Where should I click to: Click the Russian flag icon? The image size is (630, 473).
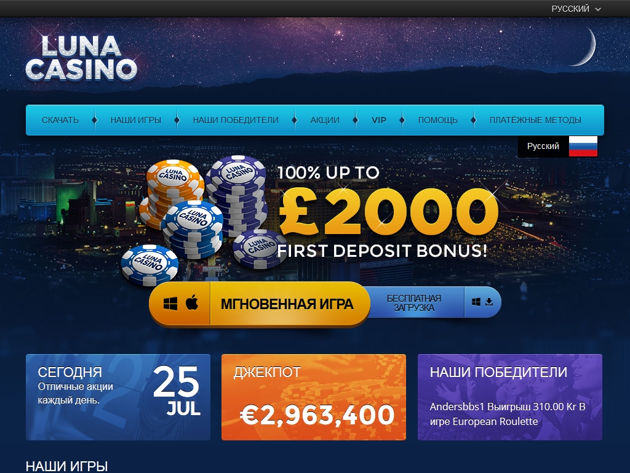[583, 146]
